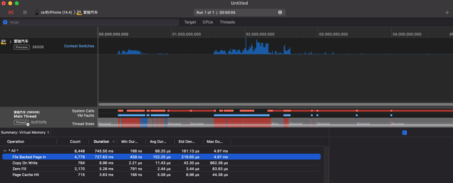
Task: Open the Summary: Virtual Memory dropdown
Action: pyautogui.click(x=26, y=132)
